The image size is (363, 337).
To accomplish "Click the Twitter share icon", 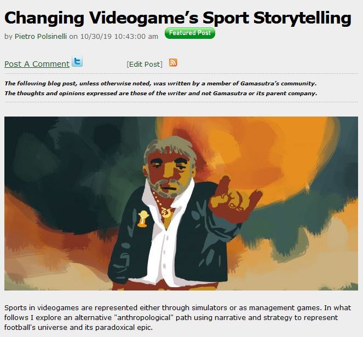I will (77, 61).
